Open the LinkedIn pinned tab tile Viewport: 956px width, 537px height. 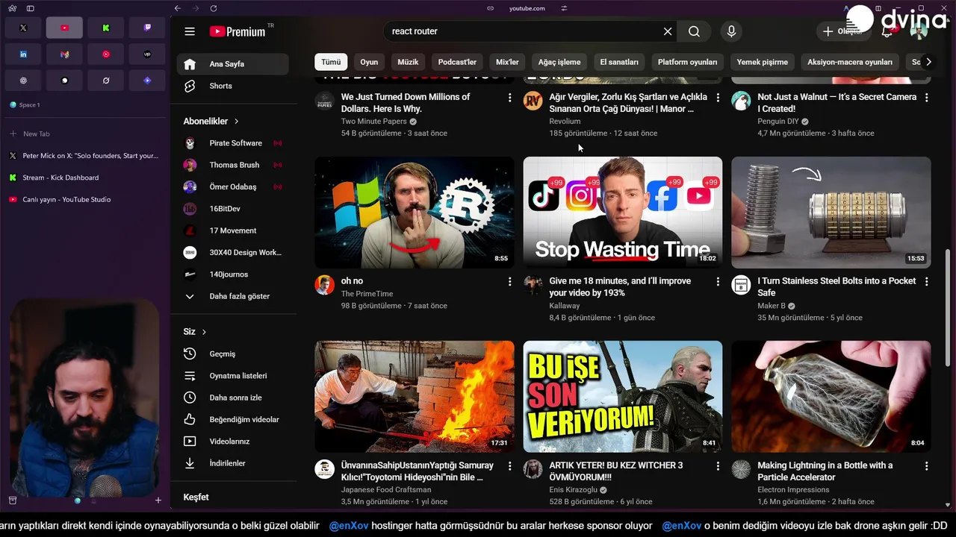(23, 54)
